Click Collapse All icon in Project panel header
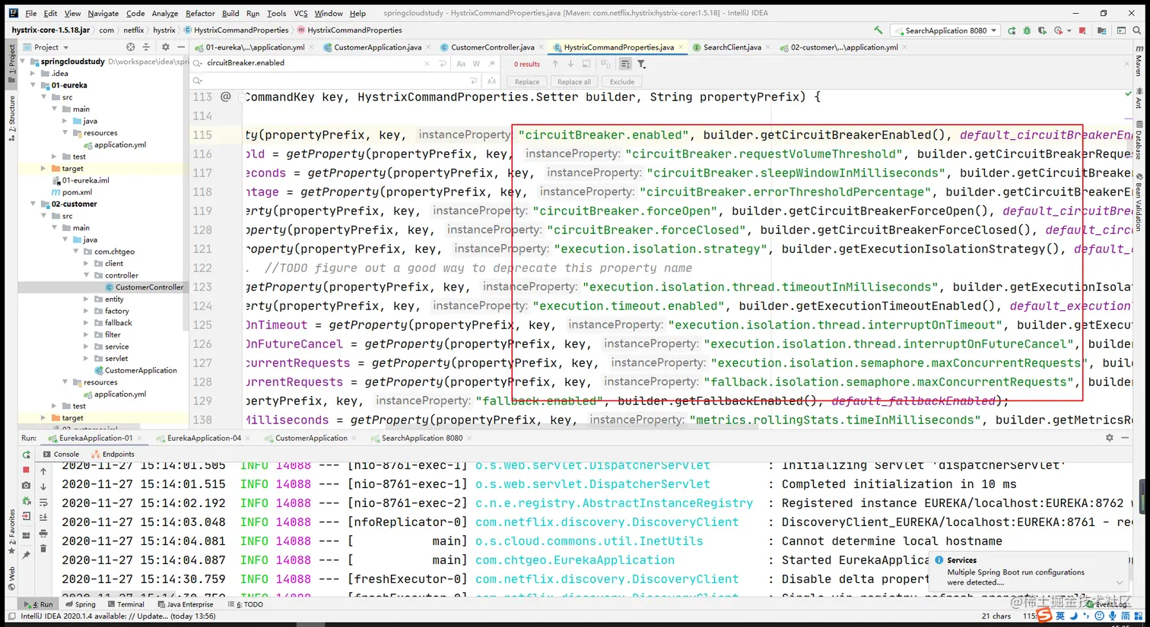Screen dimensions: 1150x627 tap(146, 47)
